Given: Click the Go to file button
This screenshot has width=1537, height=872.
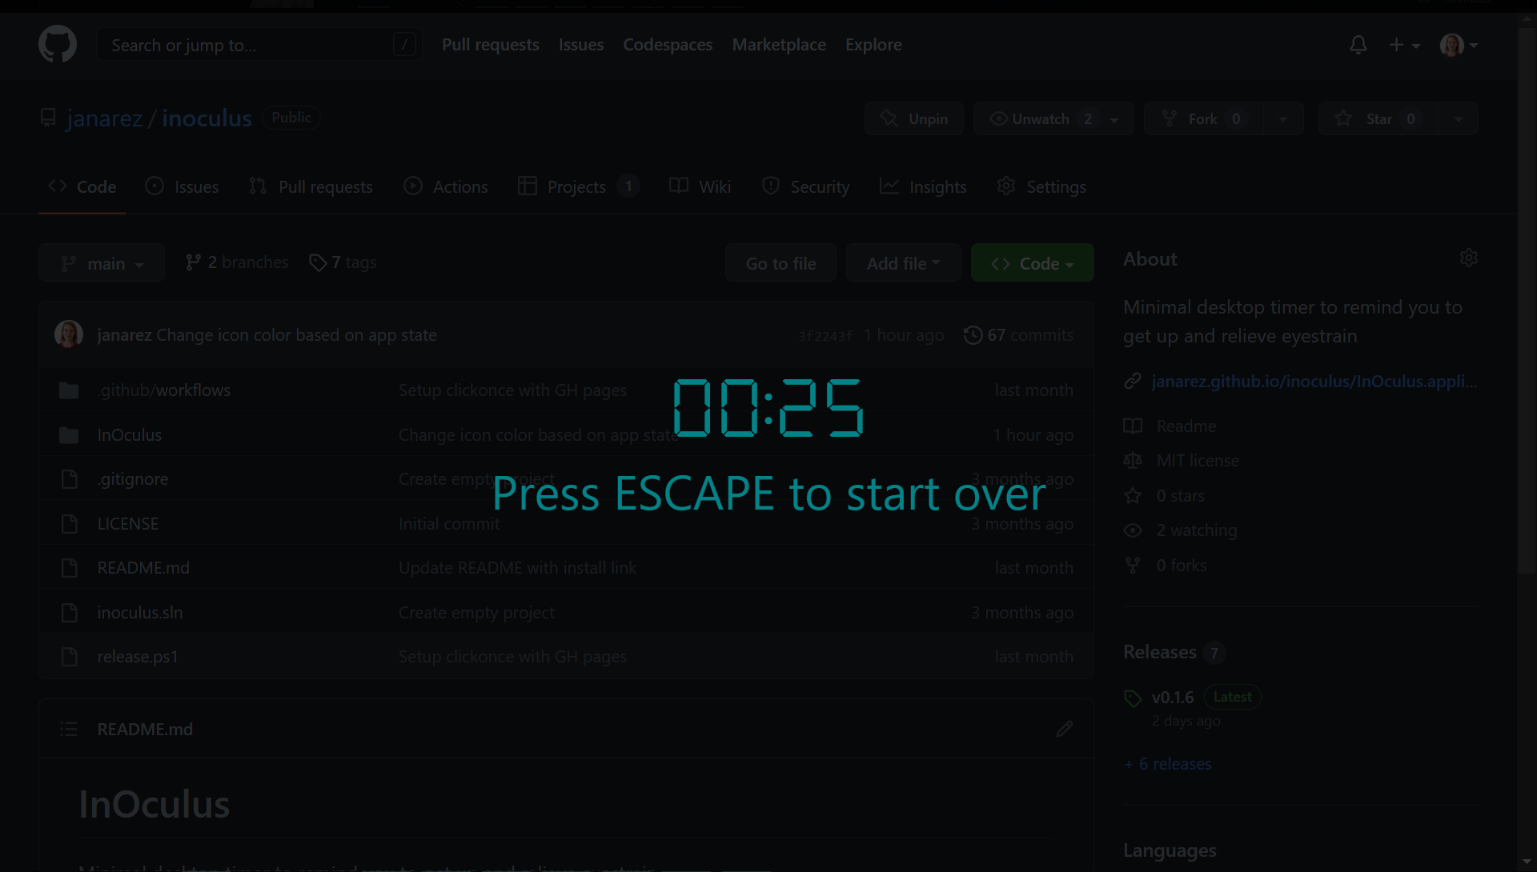Looking at the screenshot, I should pos(781,264).
